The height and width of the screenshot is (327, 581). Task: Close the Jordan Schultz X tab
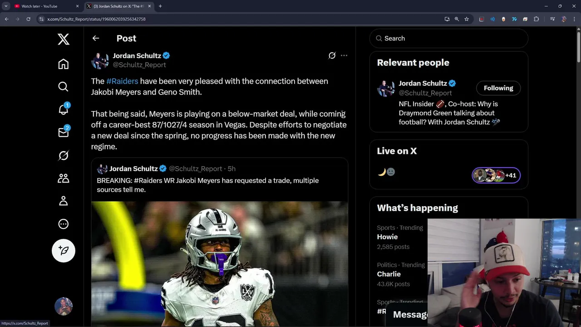(149, 6)
